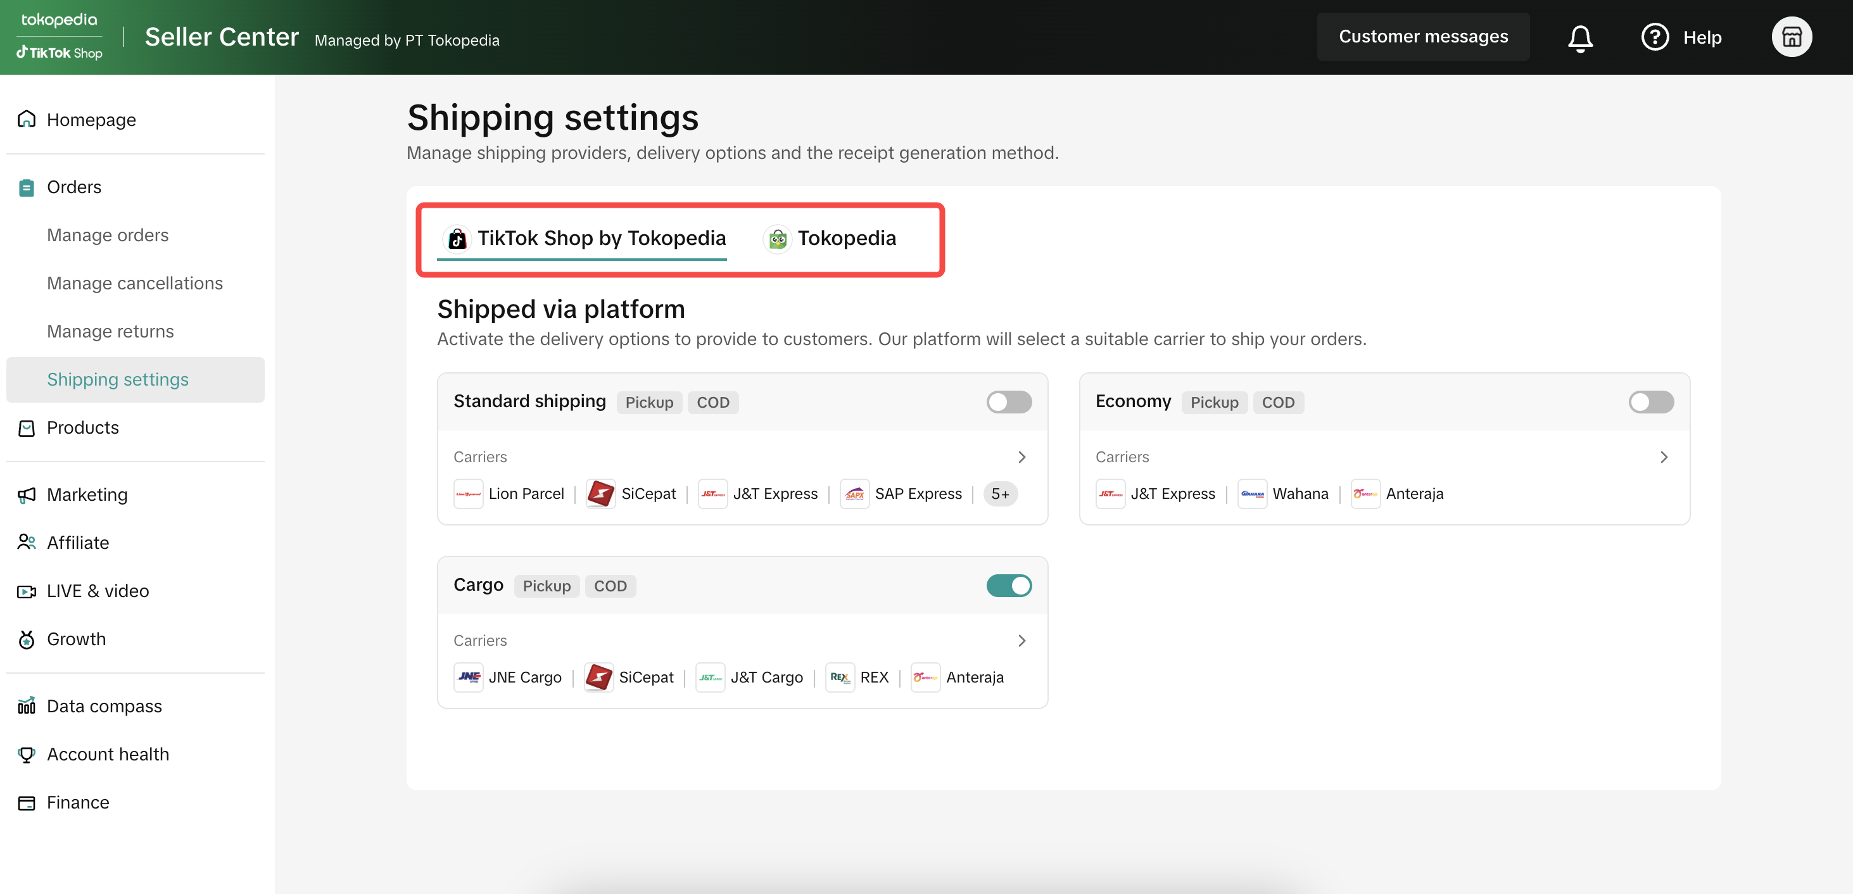The image size is (1853, 894).
Task: Click the JNE Cargo carrier logo
Action: pyautogui.click(x=468, y=677)
